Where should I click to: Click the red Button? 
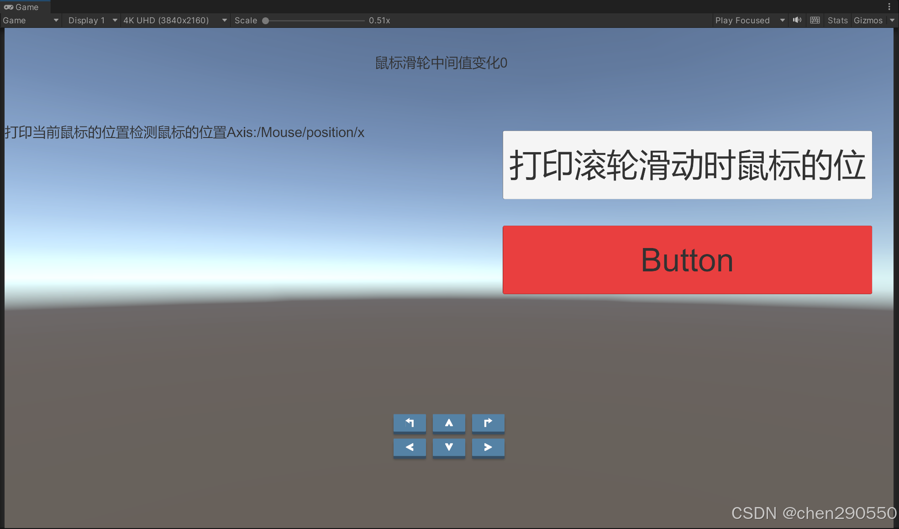(687, 259)
